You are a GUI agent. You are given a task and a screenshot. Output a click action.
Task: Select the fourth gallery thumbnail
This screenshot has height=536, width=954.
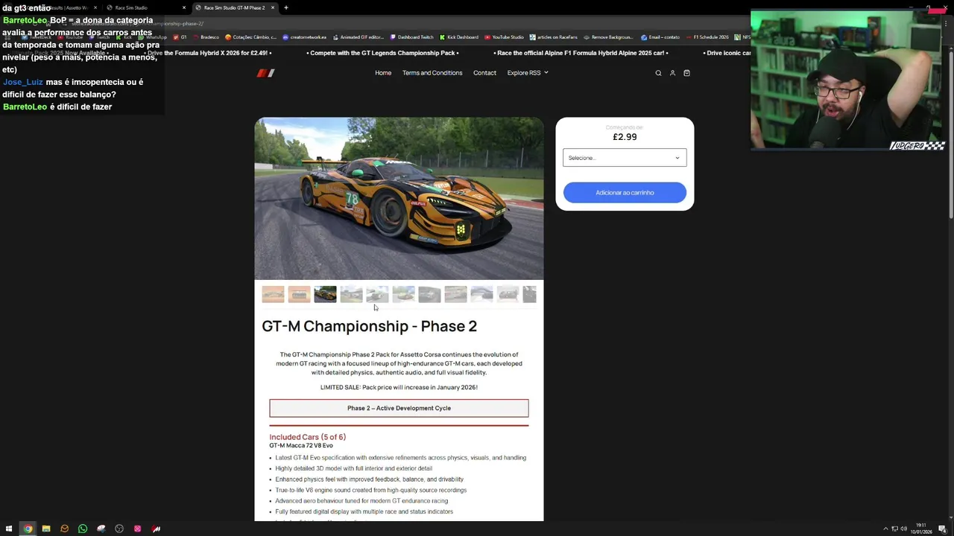[x=351, y=295]
